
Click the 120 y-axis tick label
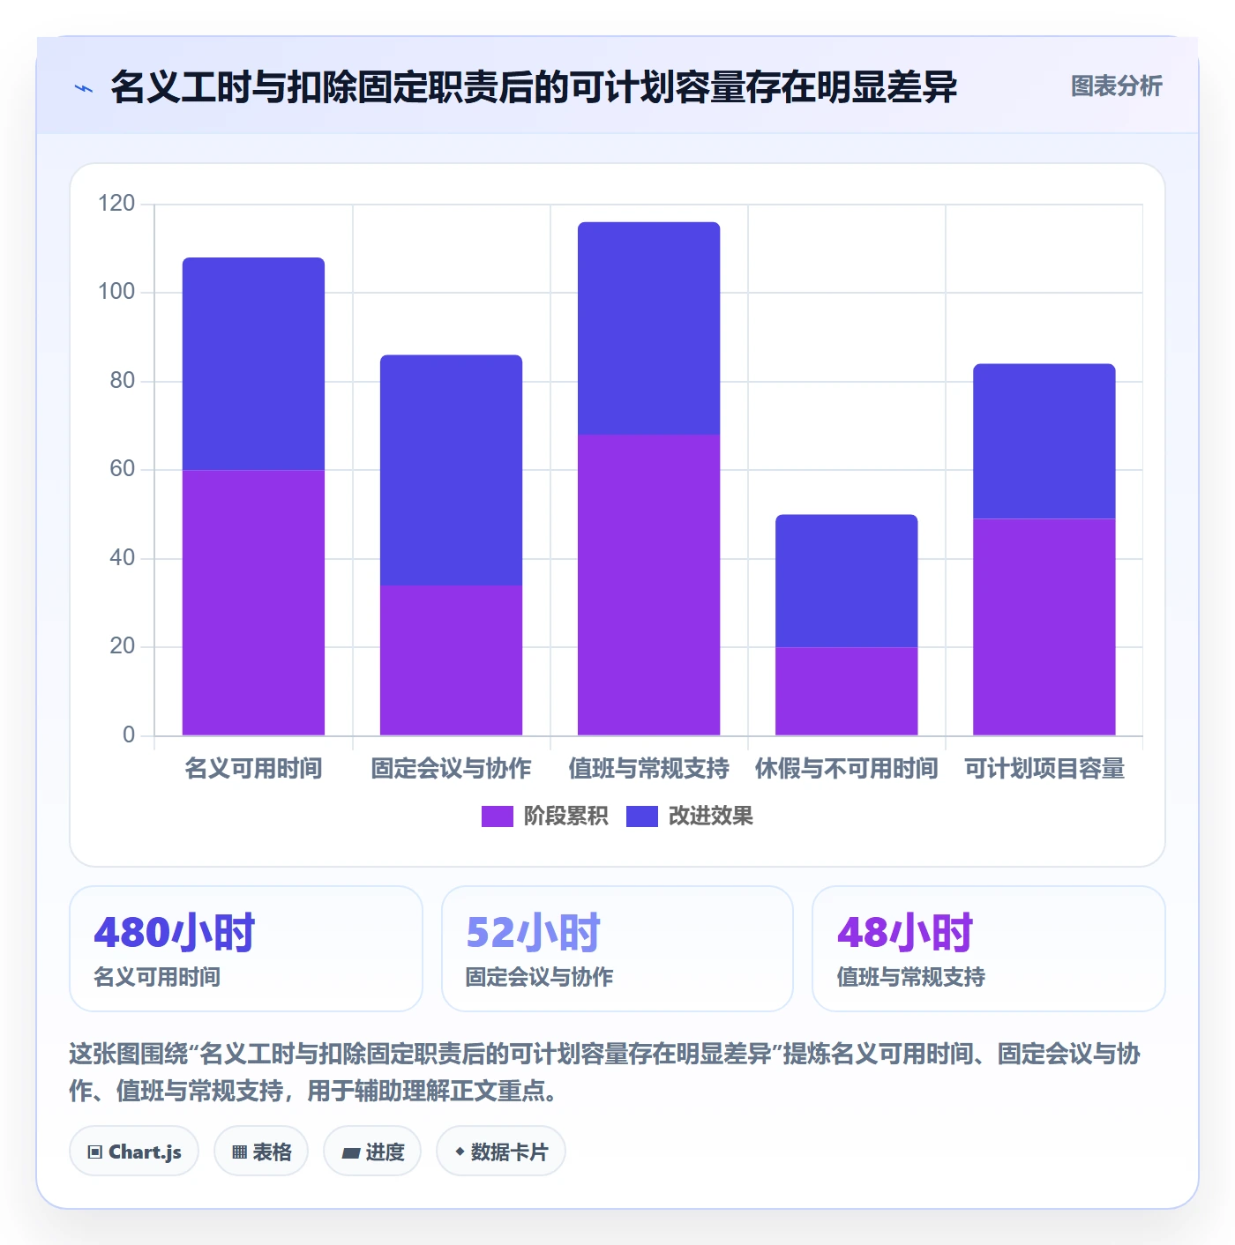coord(116,204)
